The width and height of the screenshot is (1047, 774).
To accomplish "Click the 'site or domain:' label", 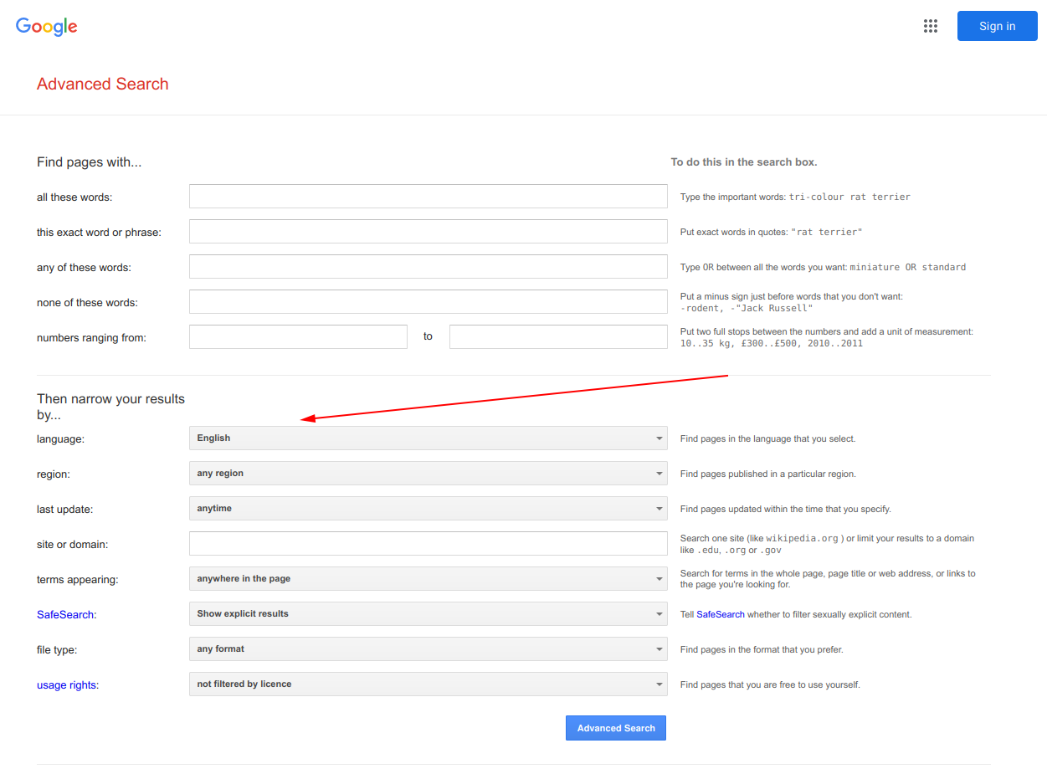I will 73,544.
